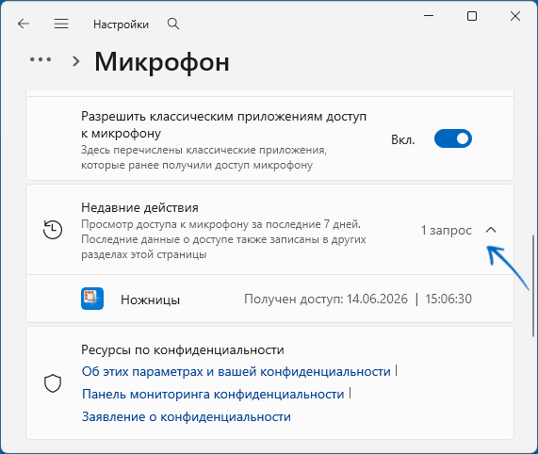Screen dimensions: 538x454
Task: Open Панель мониторинга конфиденциальности link
Action: [213, 394]
